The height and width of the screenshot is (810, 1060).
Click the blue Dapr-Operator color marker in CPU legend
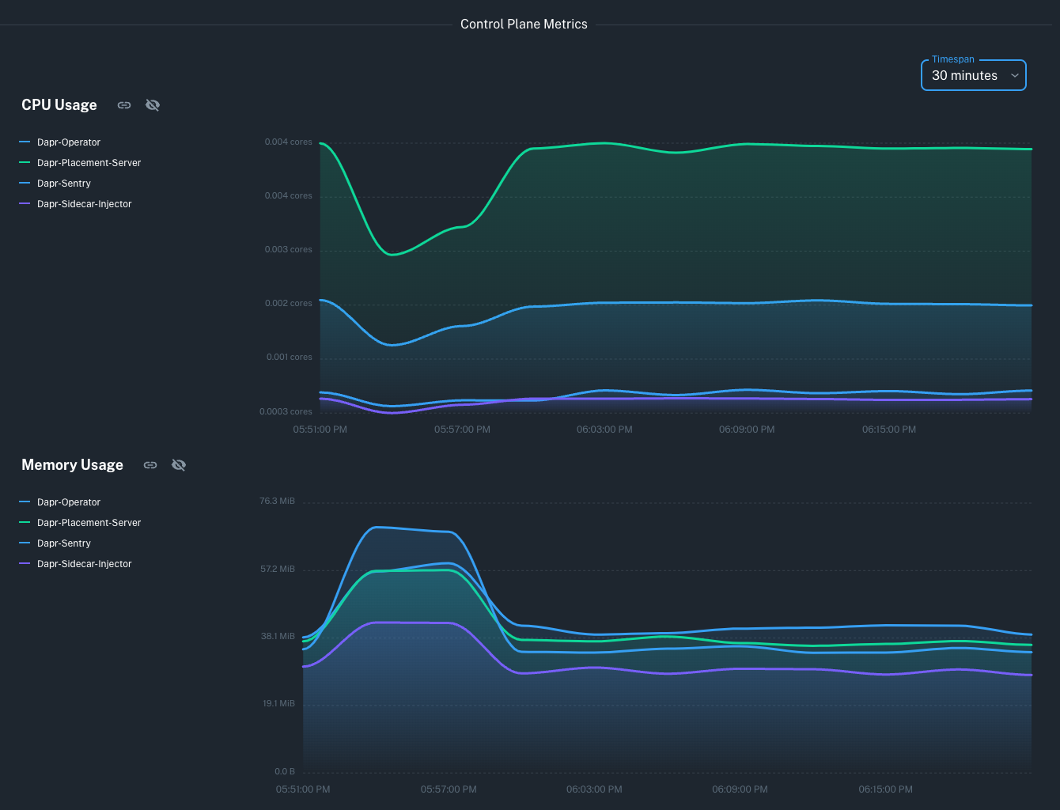click(x=25, y=142)
